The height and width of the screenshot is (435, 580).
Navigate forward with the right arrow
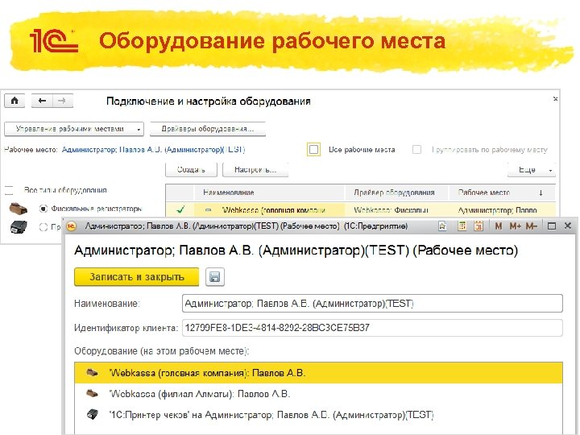[62, 101]
